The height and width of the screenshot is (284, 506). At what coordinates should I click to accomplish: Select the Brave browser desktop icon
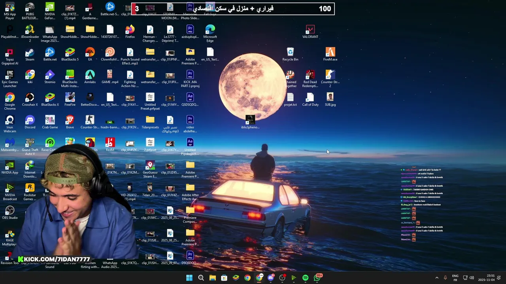(70, 122)
